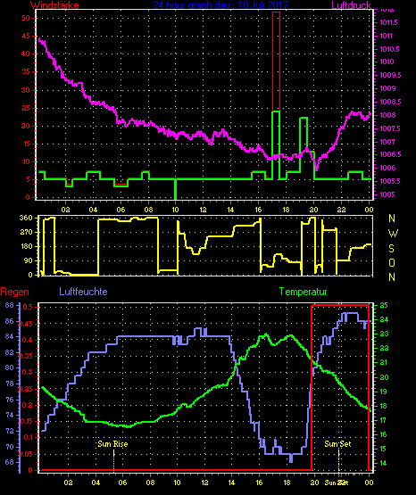The height and width of the screenshot is (495, 416).
Task: Click the Sun Rise text label
Action: (112, 444)
